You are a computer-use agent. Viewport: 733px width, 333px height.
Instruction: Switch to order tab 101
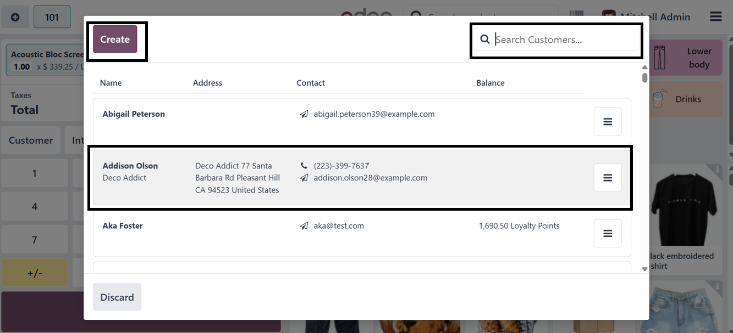[x=52, y=17]
